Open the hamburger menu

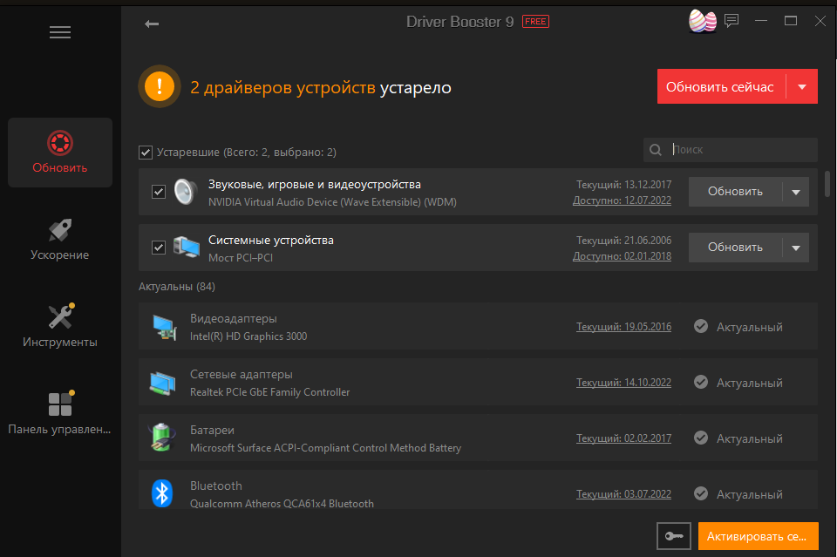coord(60,32)
